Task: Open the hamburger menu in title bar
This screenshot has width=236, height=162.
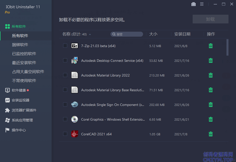Action: pos(202,4)
